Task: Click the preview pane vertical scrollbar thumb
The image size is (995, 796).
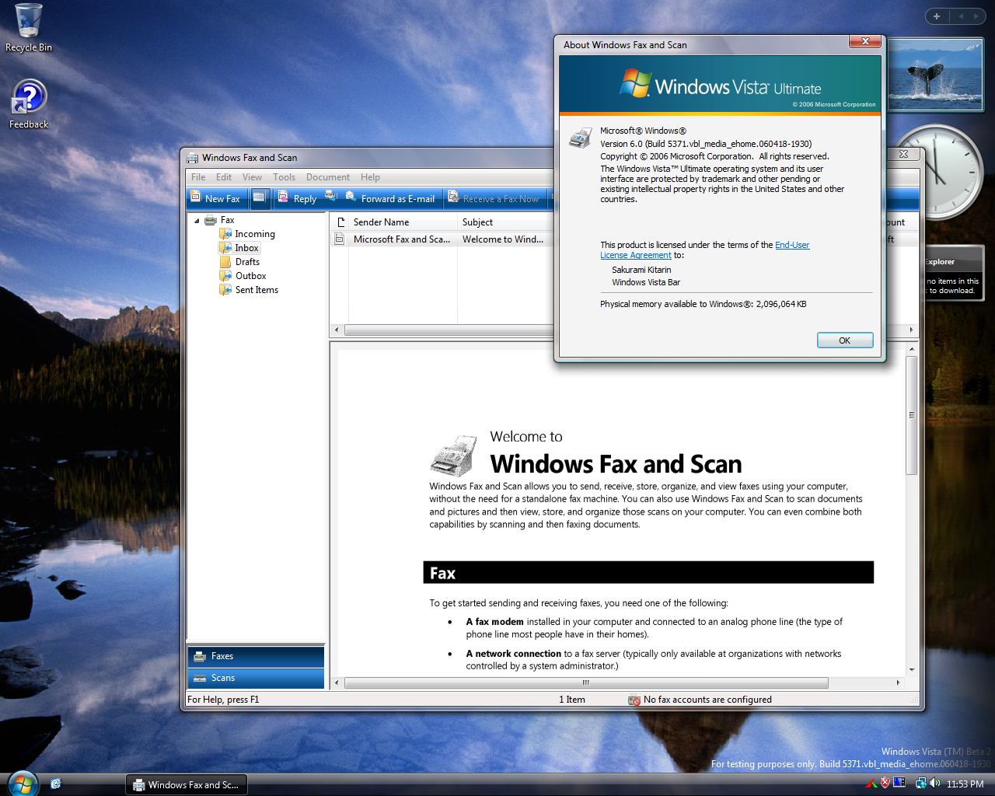Action: pyautogui.click(x=912, y=415)
